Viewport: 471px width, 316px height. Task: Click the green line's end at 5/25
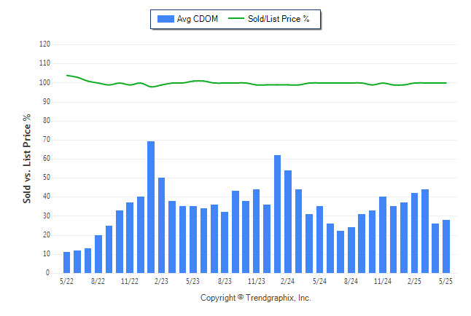445,83
